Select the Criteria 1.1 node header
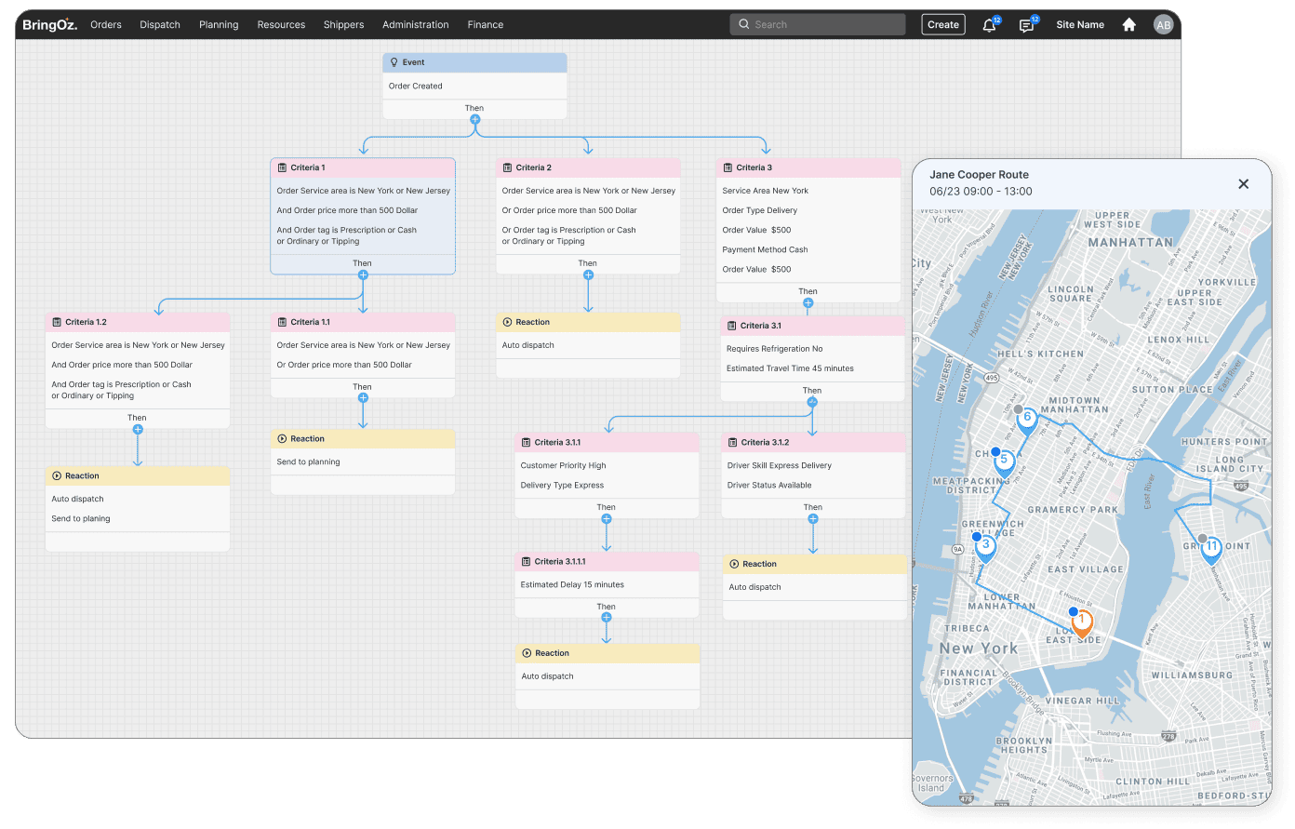The image size is (1295, 829). click(363, 322)
